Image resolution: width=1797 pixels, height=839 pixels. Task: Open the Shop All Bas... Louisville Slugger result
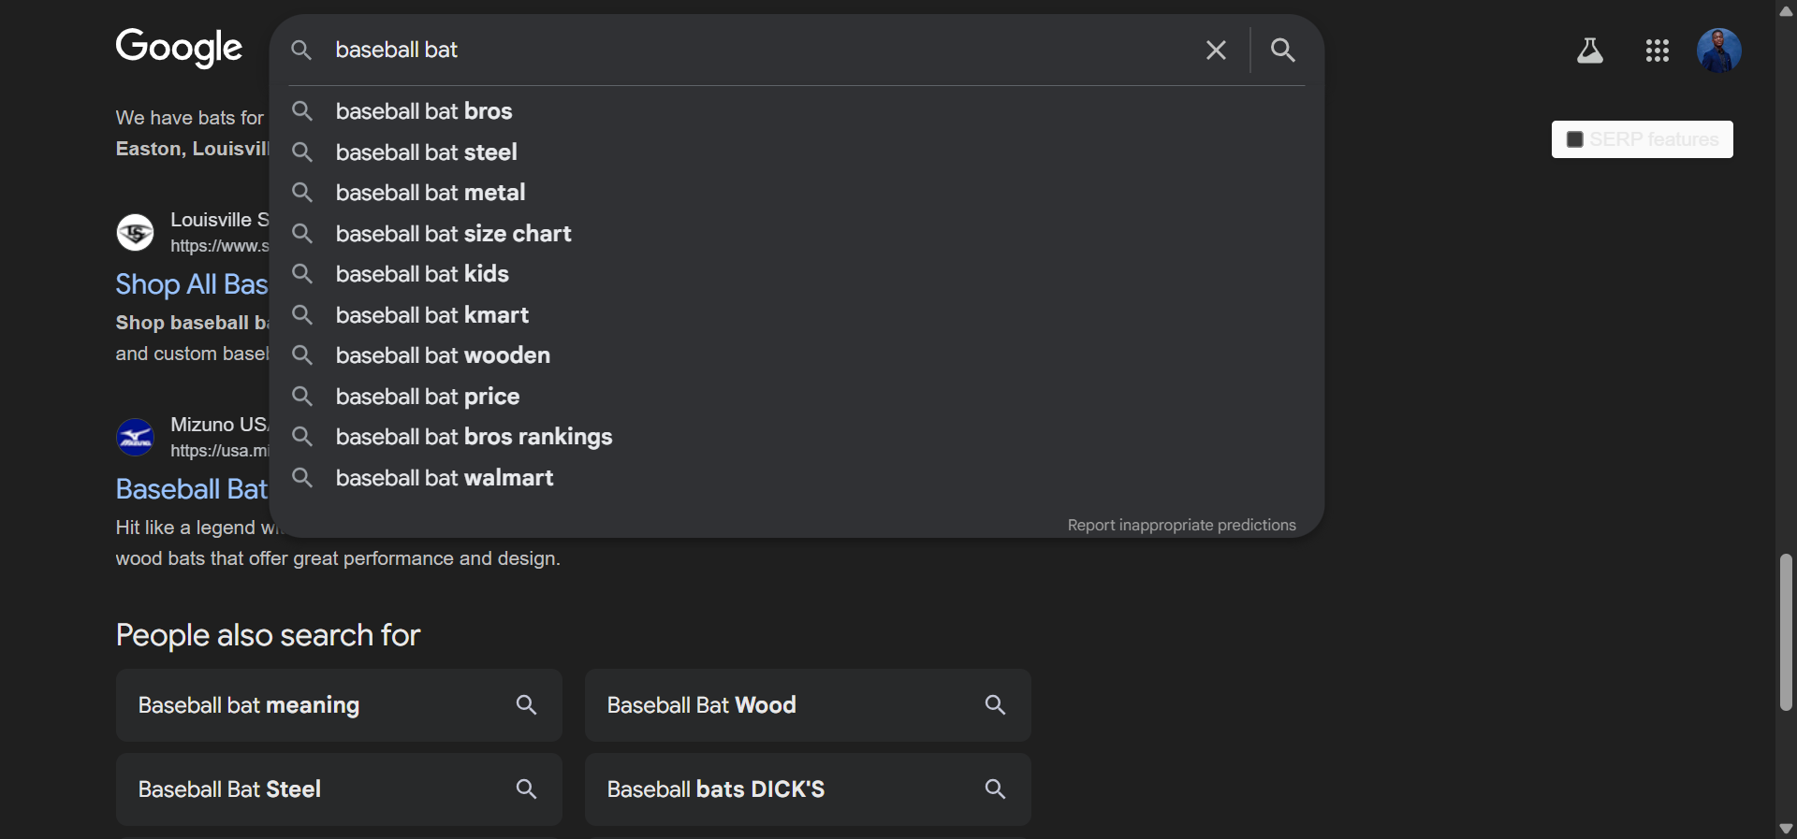tap(192, 284)
